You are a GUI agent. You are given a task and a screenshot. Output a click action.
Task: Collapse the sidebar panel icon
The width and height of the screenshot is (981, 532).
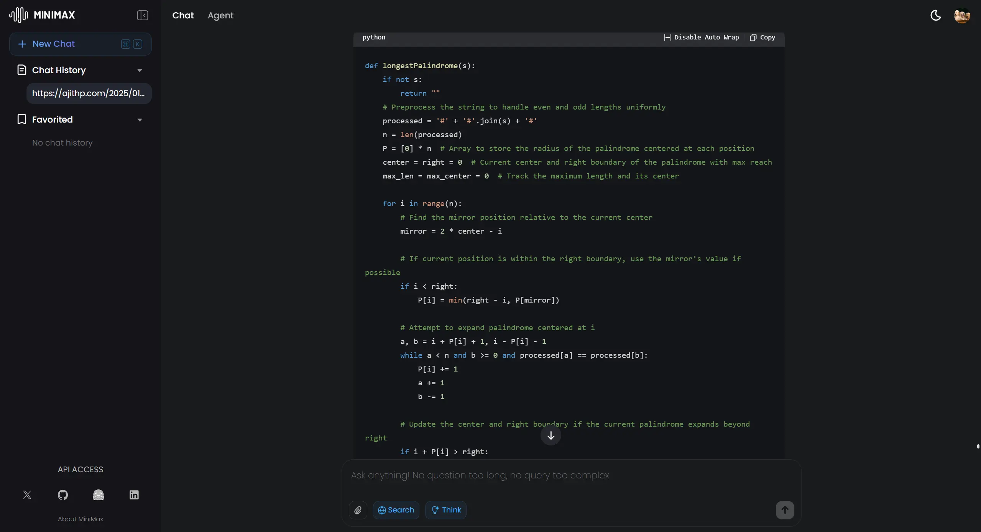pyautogui.click(x=142, y=15)
